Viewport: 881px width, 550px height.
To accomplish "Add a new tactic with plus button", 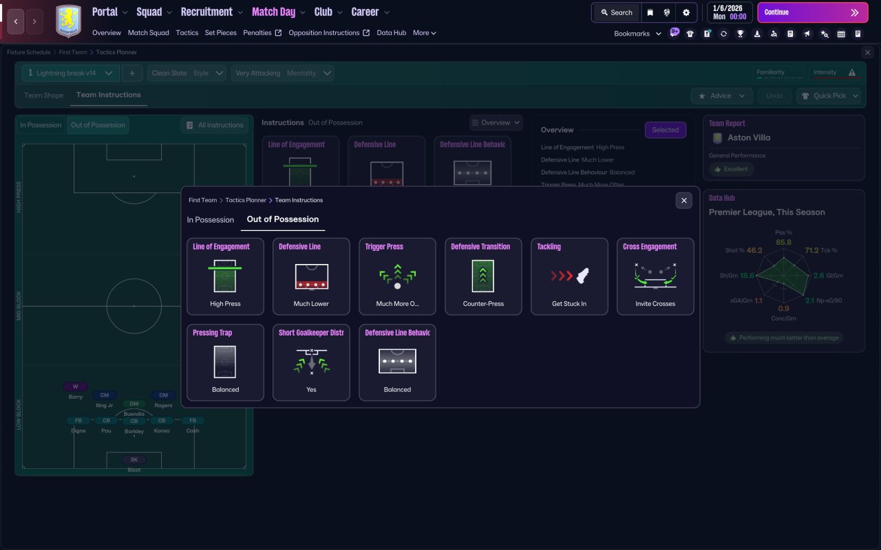I will point(132,73).
